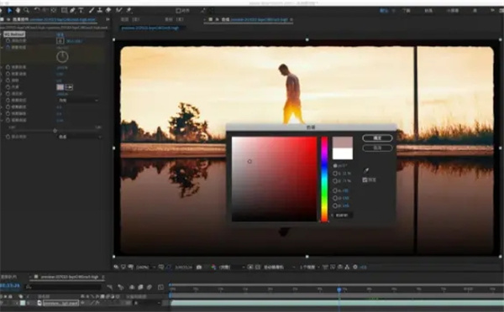The height and width of the screenshot is (312, 504).
Task: Click the vertical hue slider strip
Action: (324, 179)
